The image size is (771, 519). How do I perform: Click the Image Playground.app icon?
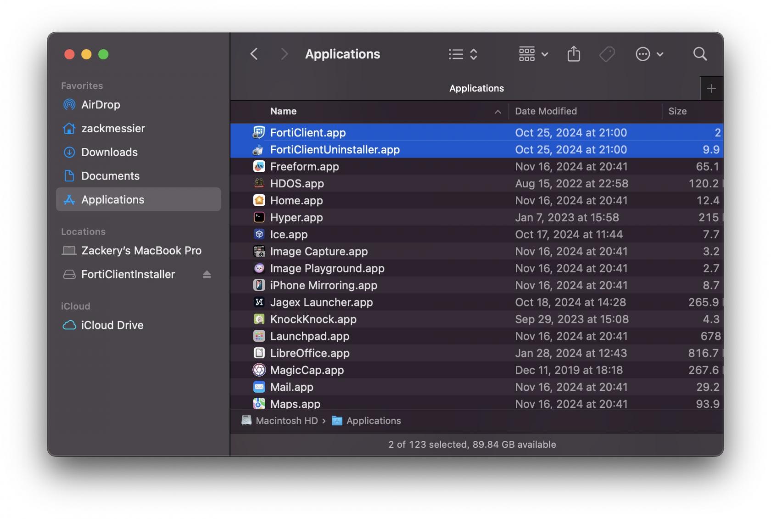pyautogui.click(x=259, y=268)
